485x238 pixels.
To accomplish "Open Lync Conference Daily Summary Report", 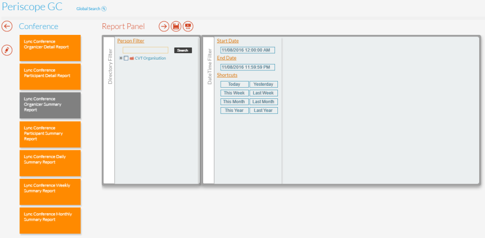I will 50,163.
